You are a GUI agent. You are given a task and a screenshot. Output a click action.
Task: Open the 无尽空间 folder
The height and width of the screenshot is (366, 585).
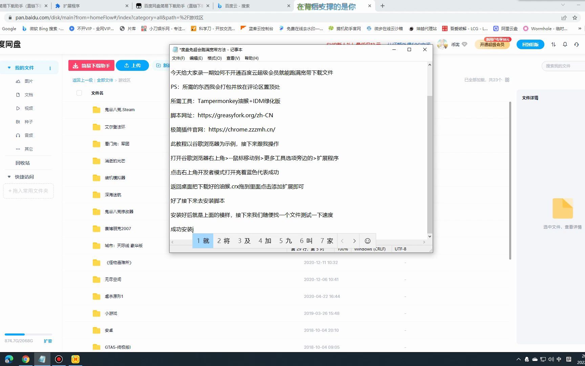point(113,279)
